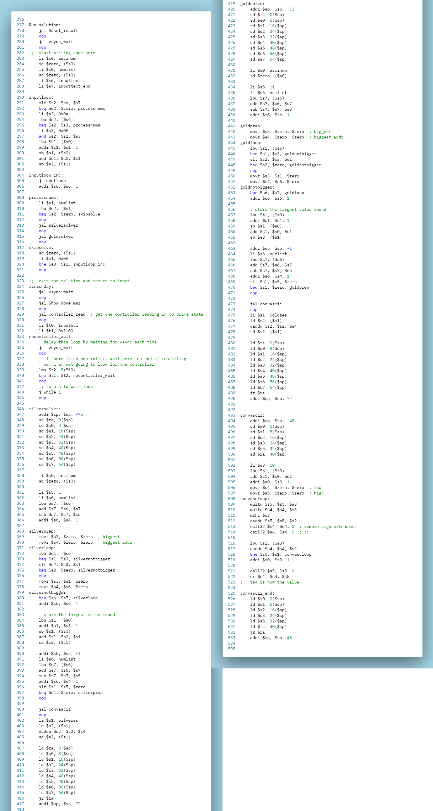Select the "convascii_end:" label definition

click(x=257, y=593)
